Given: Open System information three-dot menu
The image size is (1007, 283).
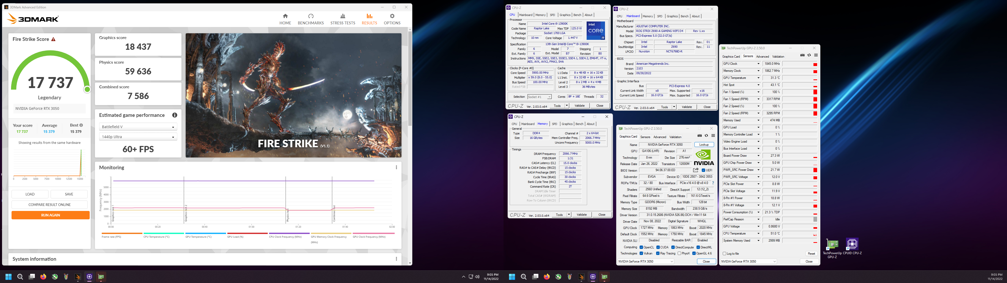Looking at the screenshot, I should point(397,259).
